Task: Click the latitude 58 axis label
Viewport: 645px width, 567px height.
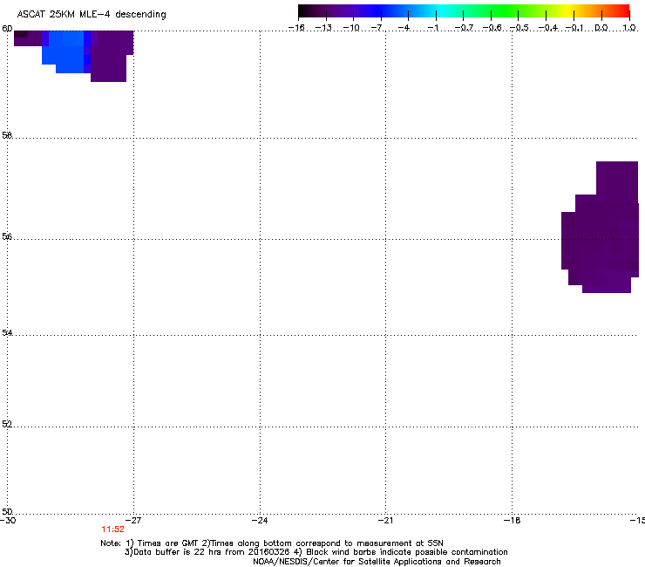Action: (x=7, y=135)
